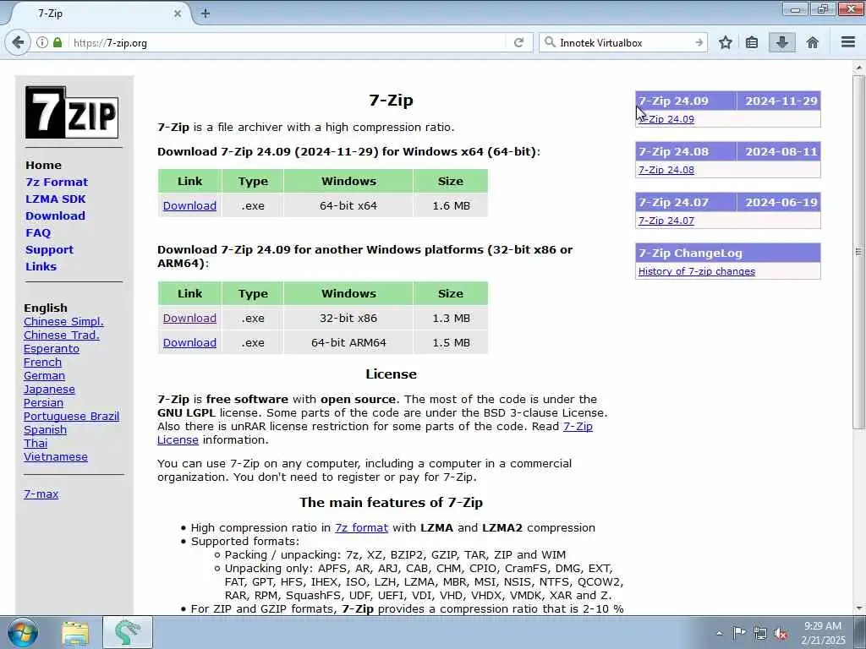Switch language to Chinese Trad.
The image size is (866, 649).
(x=61, y=335)
